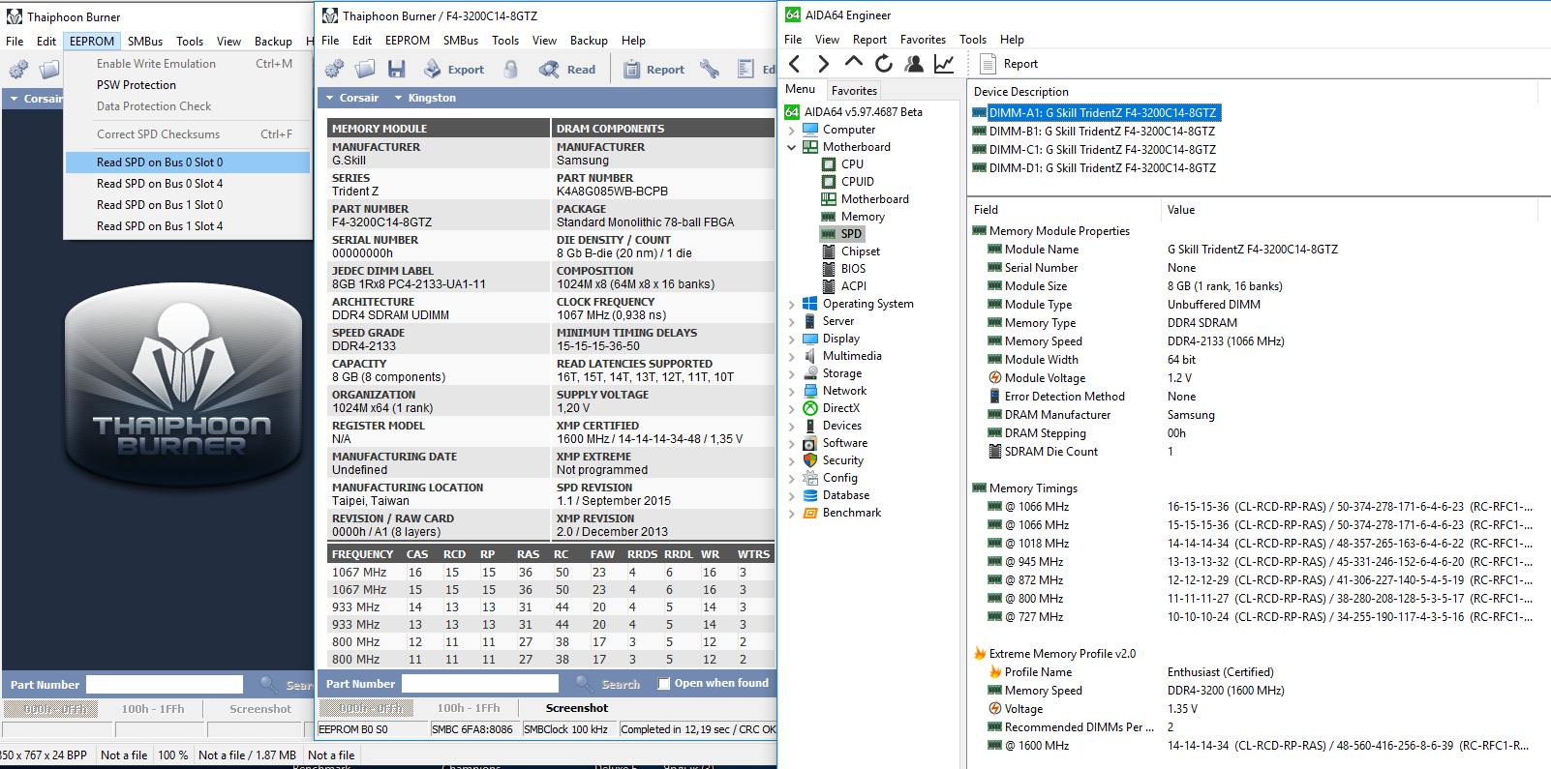This screenshot has width=1551, height=769.
Task: Click the DirectX Xbox icon in the AIDA64 tree
Action: [x=810, y=408]
